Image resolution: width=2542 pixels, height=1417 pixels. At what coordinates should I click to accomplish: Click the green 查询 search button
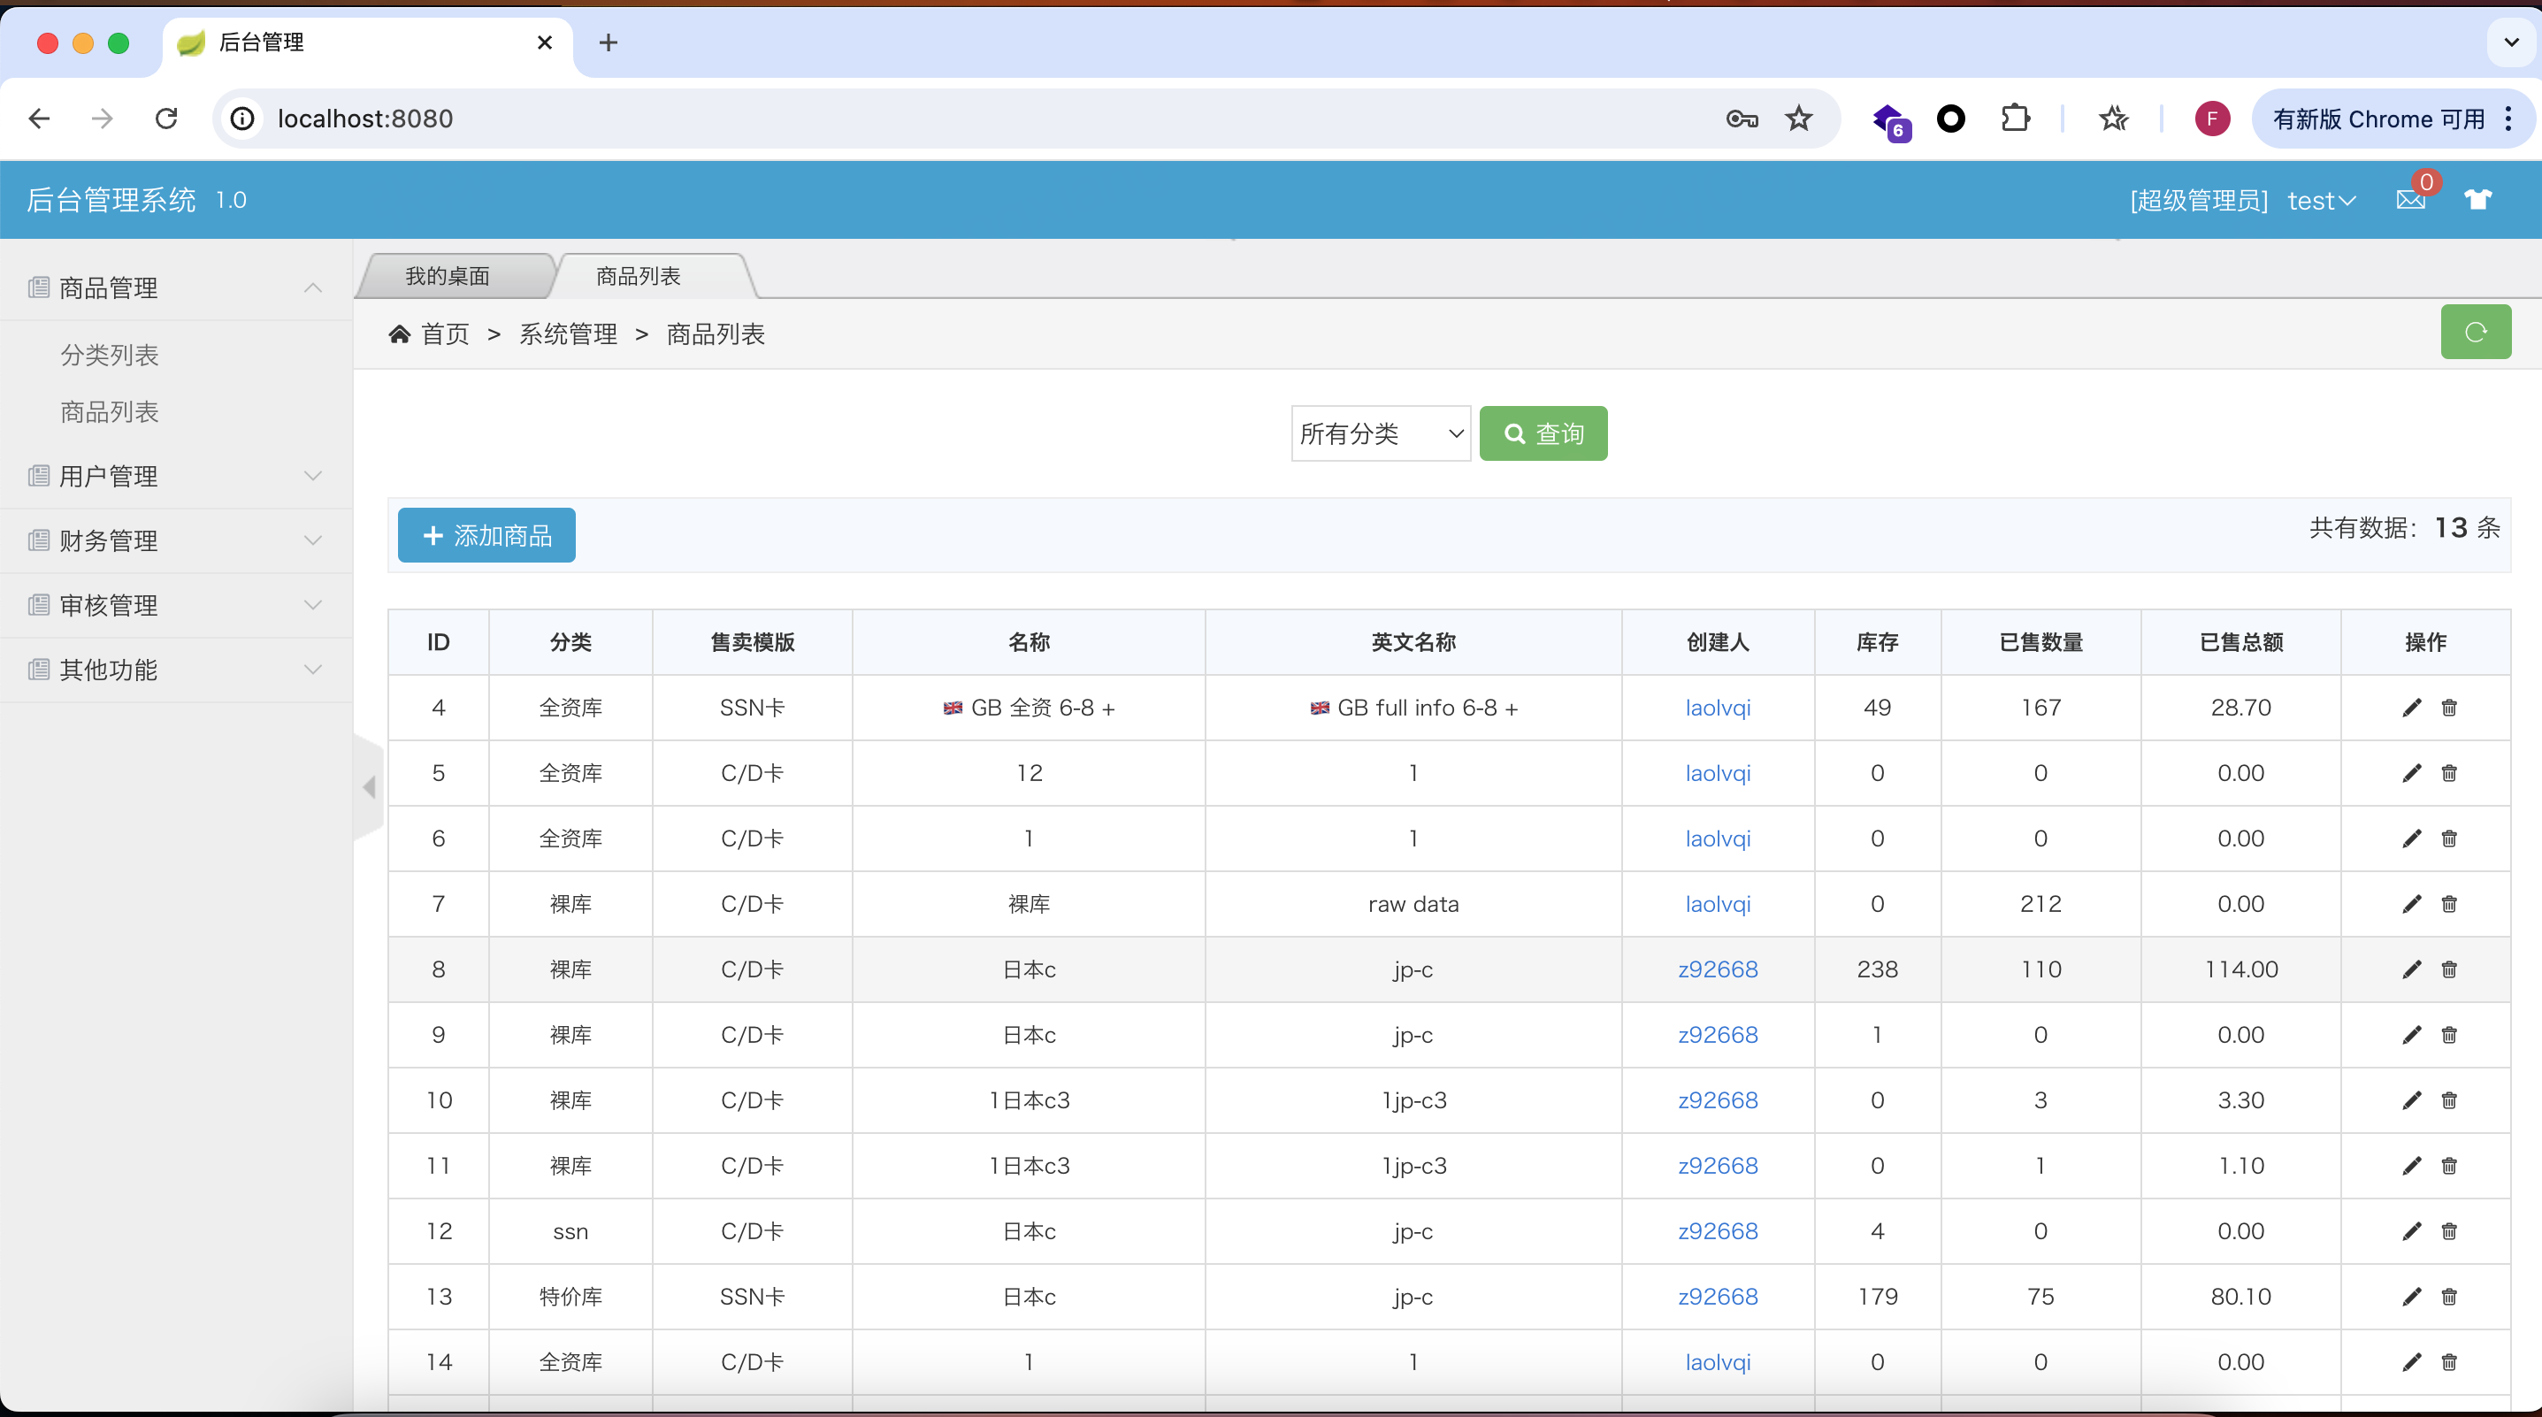click(1543, 434)
